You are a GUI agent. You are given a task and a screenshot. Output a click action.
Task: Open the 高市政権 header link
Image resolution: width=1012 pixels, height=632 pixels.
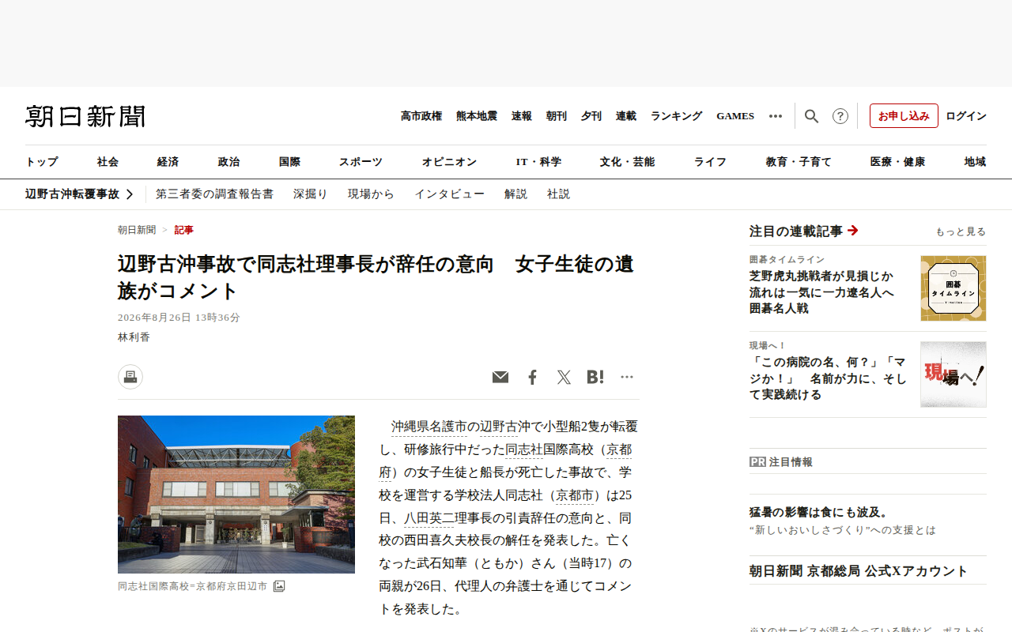click(421, 116)
